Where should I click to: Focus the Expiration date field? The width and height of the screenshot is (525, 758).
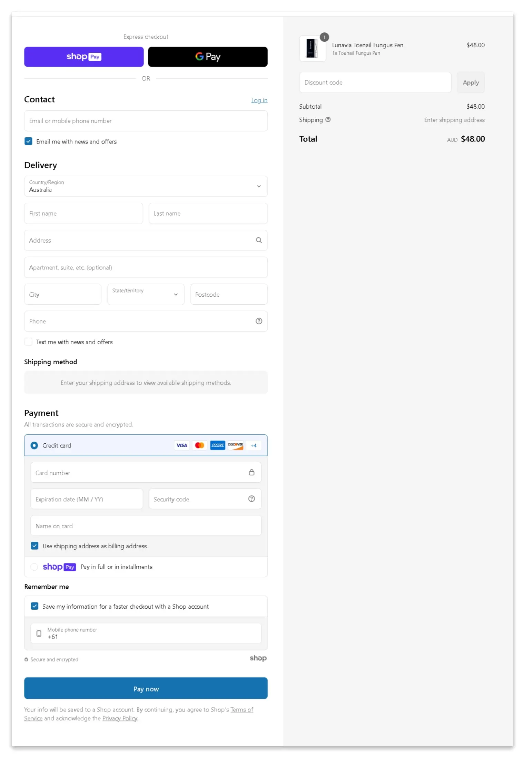pos(87,499)
